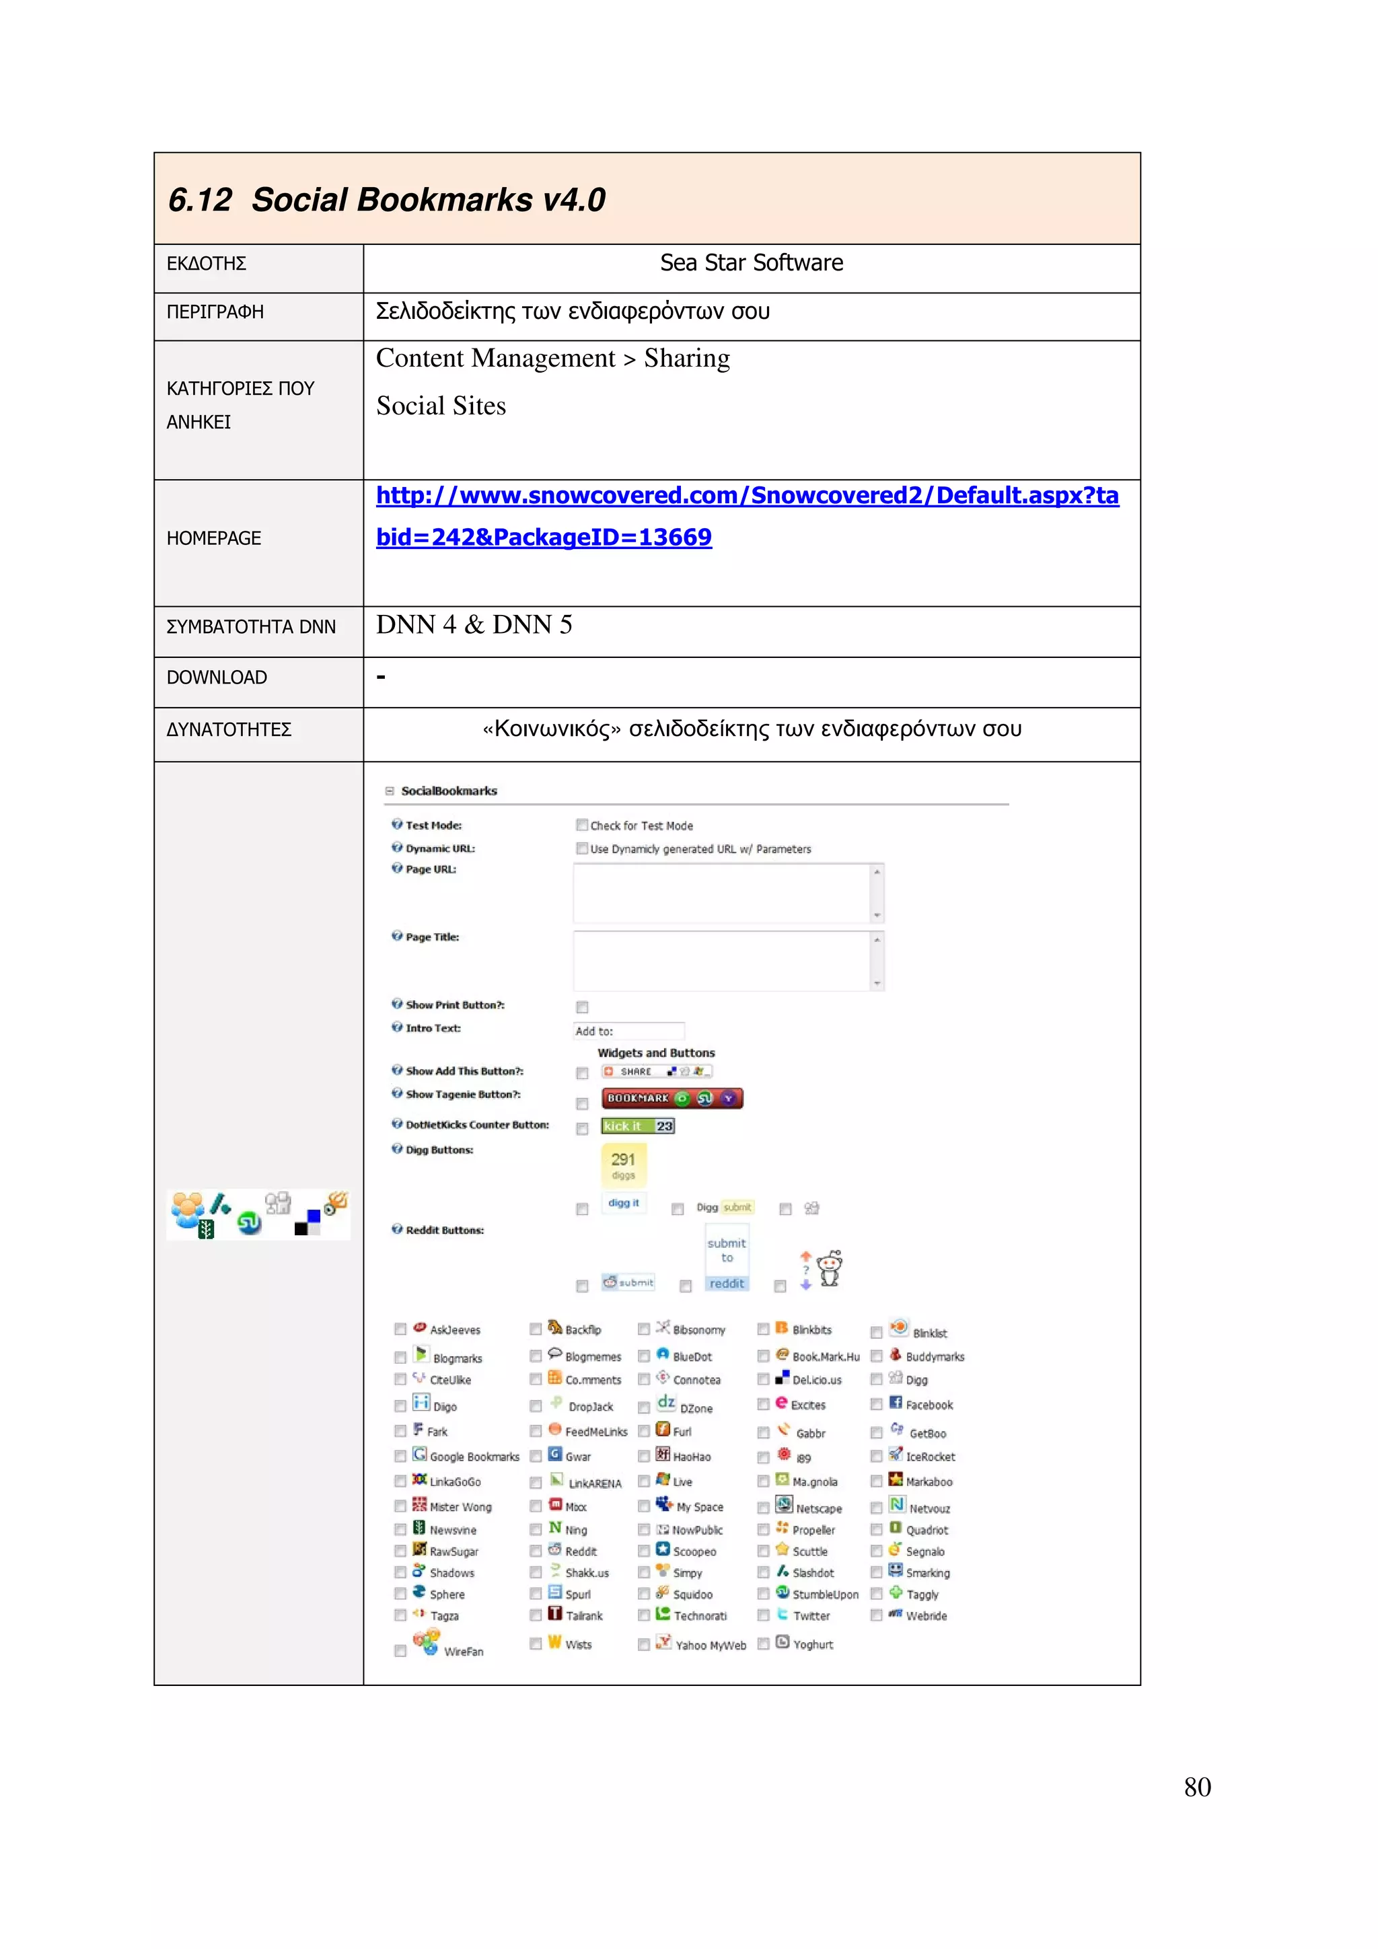Open the snowcovered.com homepage link
Image resolution: width=1378 pixels, height=1949 pixels.
(x=747, y=516)
